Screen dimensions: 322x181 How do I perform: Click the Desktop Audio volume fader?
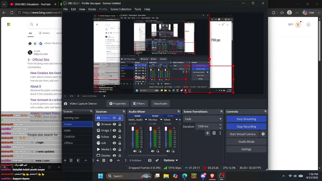(x=133, y=129)
